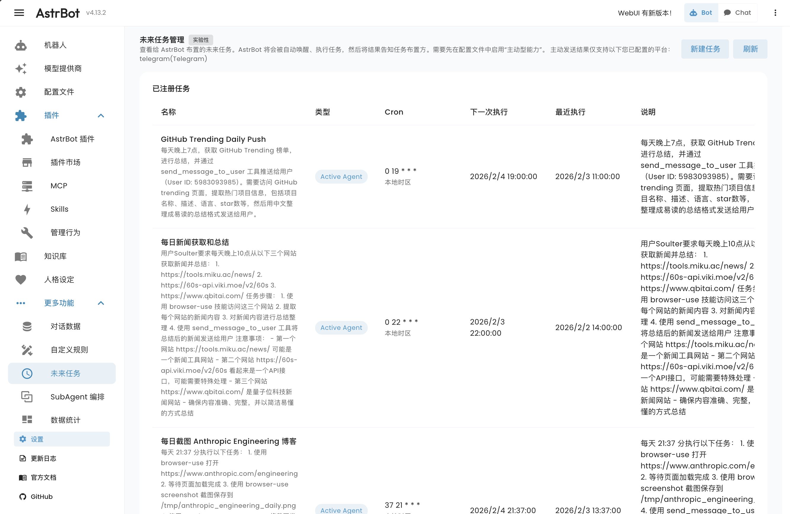Open the three-dot options menu
This screenshot has width=790, height=514.
click(775, 13)
